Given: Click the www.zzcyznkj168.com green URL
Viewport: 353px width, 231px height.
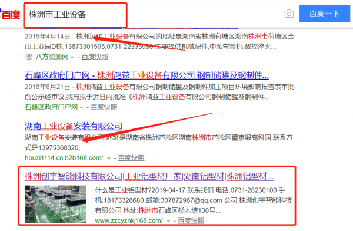Looking at the screenshot, I should (x=129, y=220).
